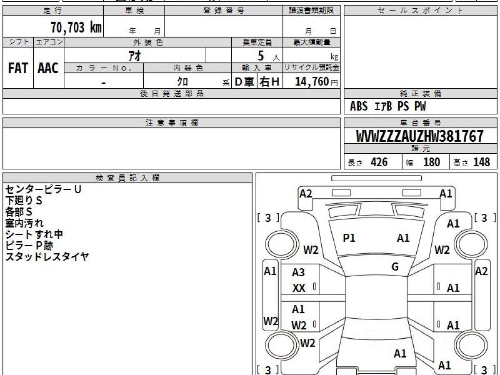This screenshot has width=500, height=375.
Task: Select the 走行 header cell
Action: pyautogui.click(x=53, y=10)
